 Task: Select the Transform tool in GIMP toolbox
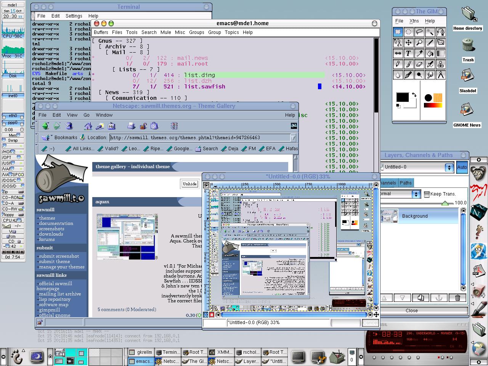440,43
